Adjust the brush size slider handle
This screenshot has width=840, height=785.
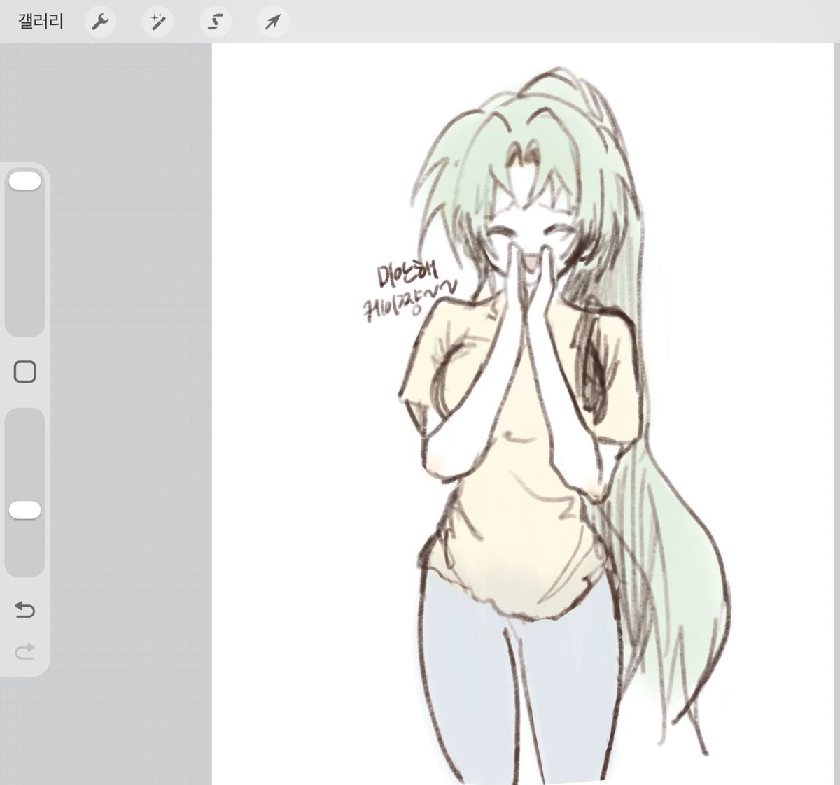[24, 181]
